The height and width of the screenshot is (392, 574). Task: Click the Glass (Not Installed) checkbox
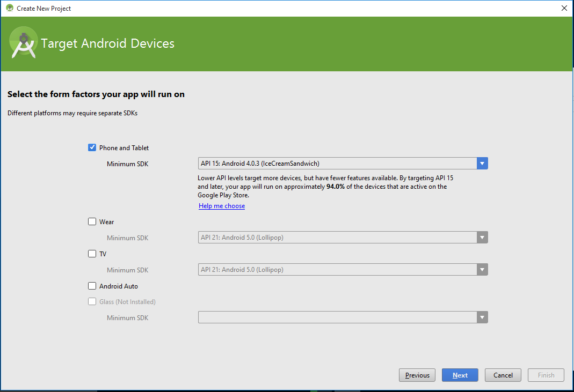point(92,301)
